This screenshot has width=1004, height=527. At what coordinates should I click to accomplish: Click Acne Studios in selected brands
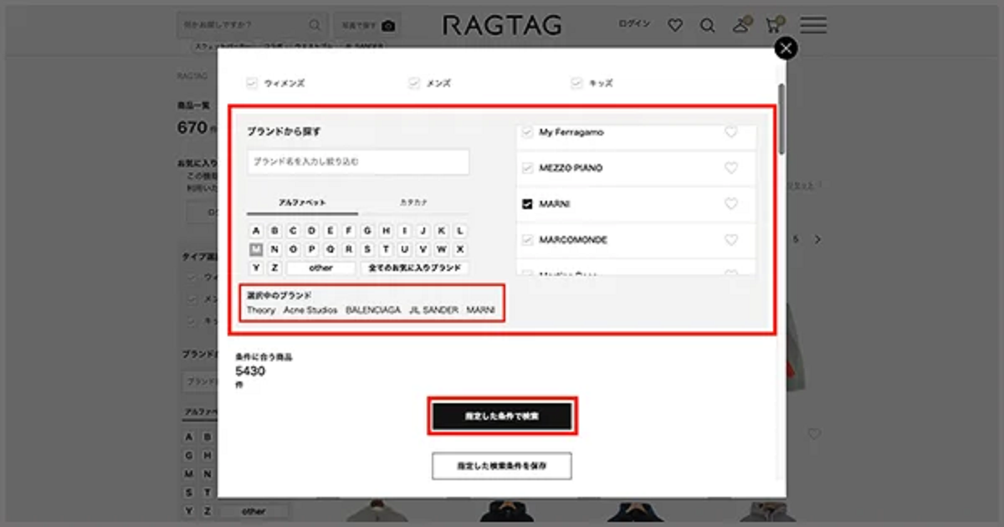pyautogui.click(x=310, y=310)
